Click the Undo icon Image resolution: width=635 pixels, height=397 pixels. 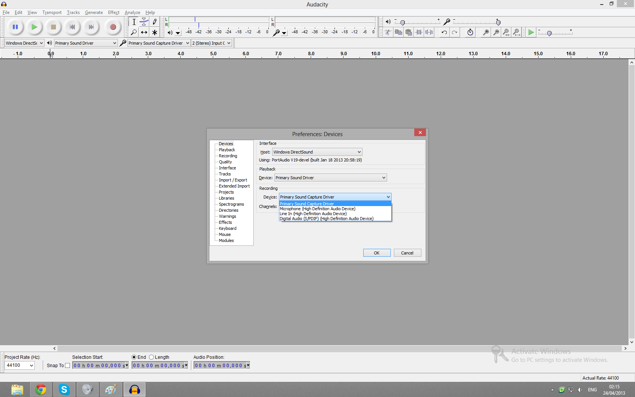pos(444,33)
